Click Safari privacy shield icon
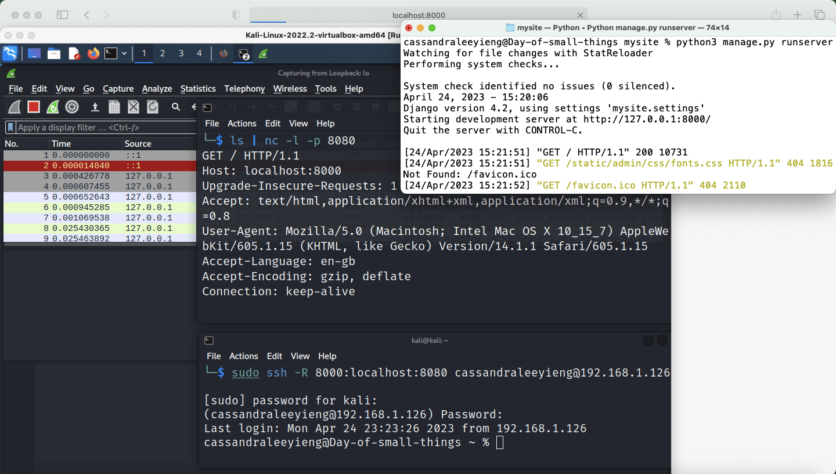 click(236, 15)
